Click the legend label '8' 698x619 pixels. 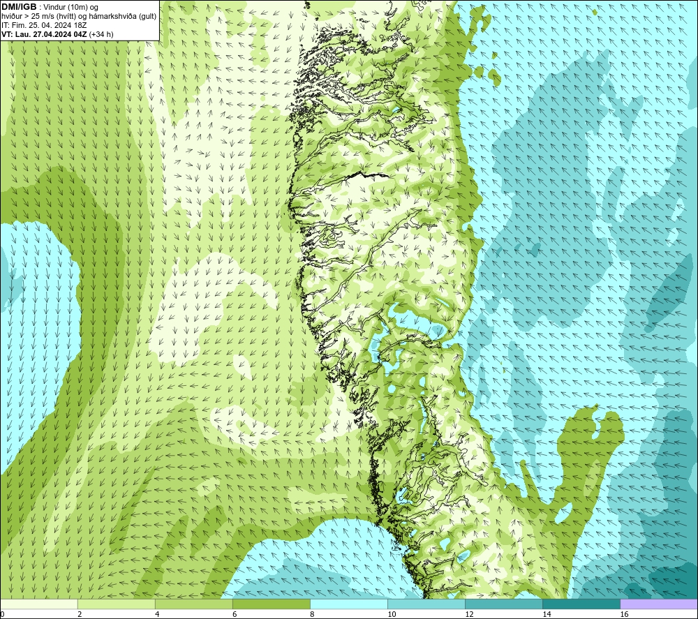click(312, 614)
